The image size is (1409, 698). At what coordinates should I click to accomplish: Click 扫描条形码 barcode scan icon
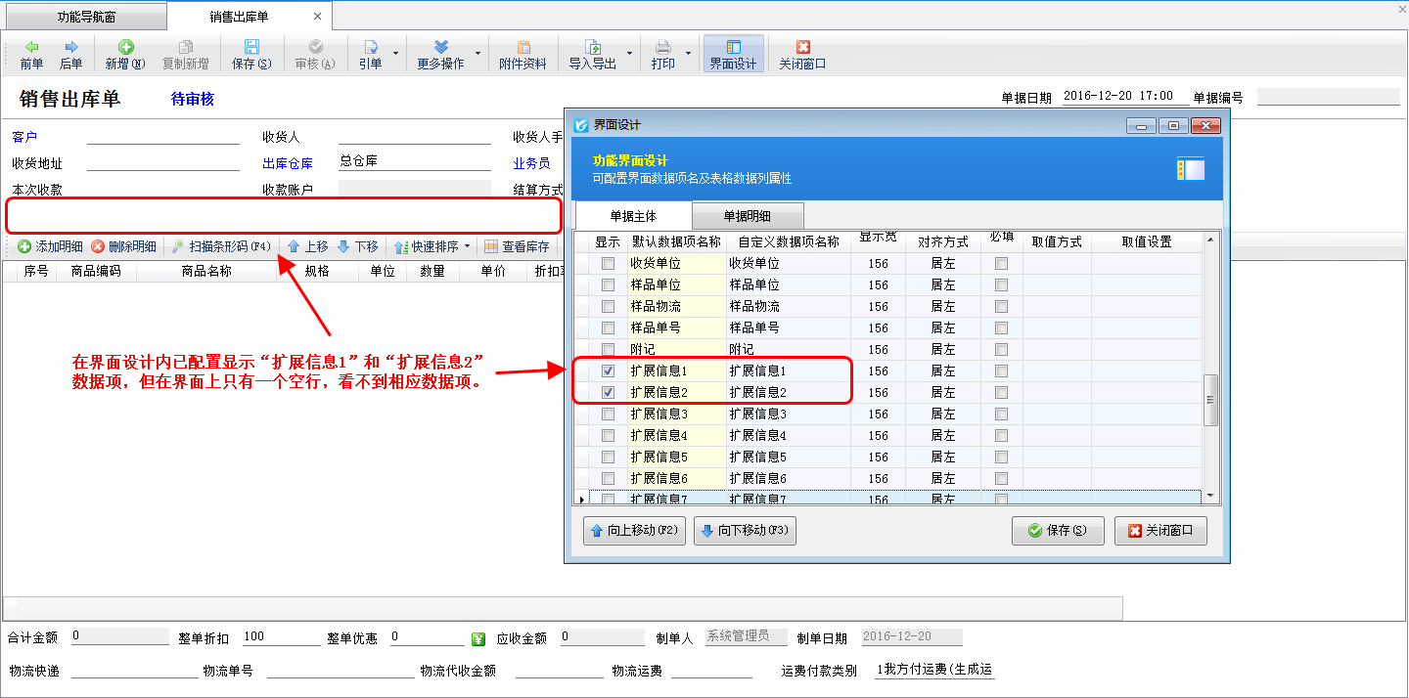179,246
